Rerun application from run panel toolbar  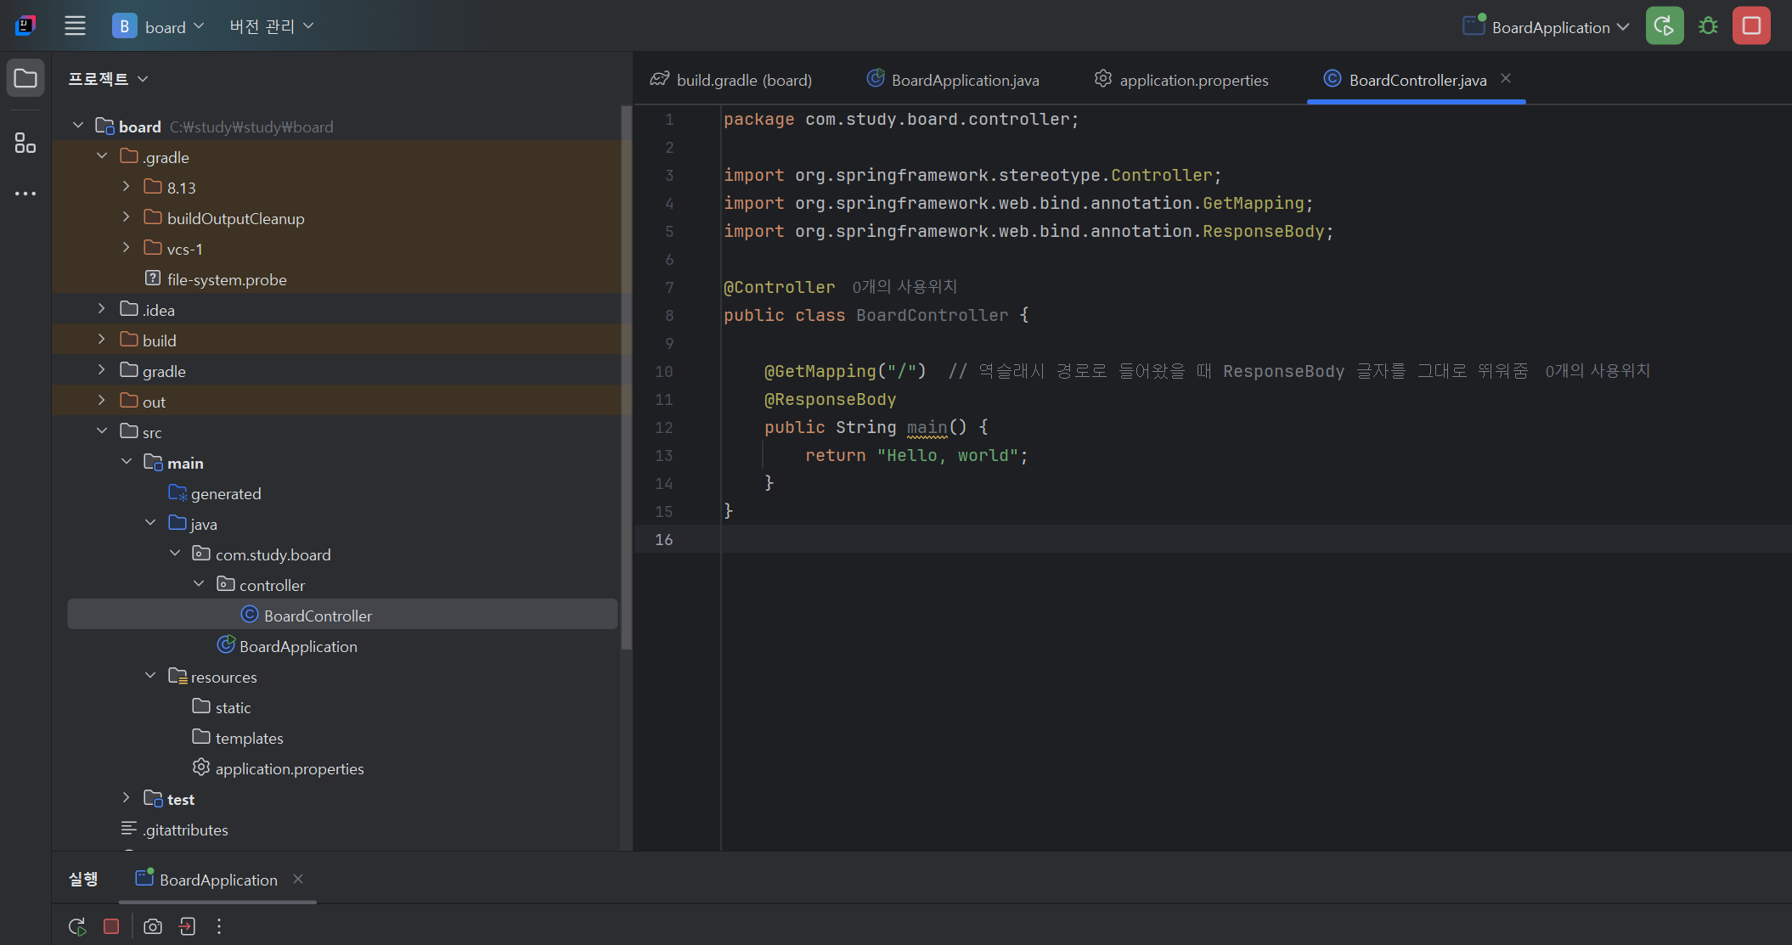pyautogui.click(x=77, y=926)
